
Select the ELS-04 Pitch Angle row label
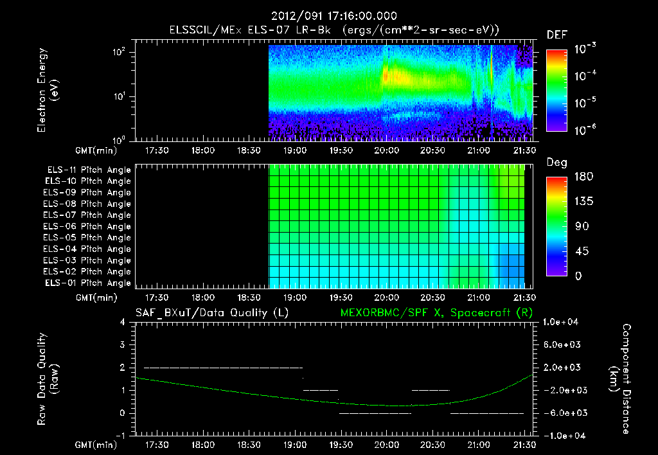click(87, 249)
